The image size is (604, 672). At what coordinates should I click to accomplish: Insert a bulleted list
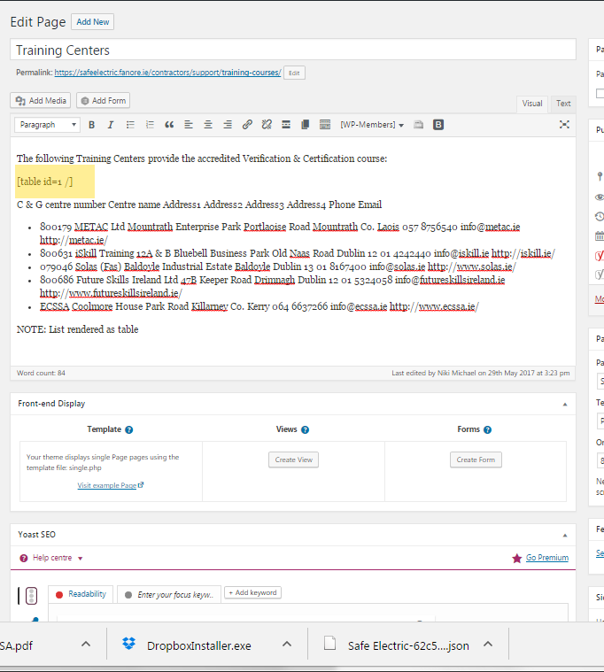[130, 125]
